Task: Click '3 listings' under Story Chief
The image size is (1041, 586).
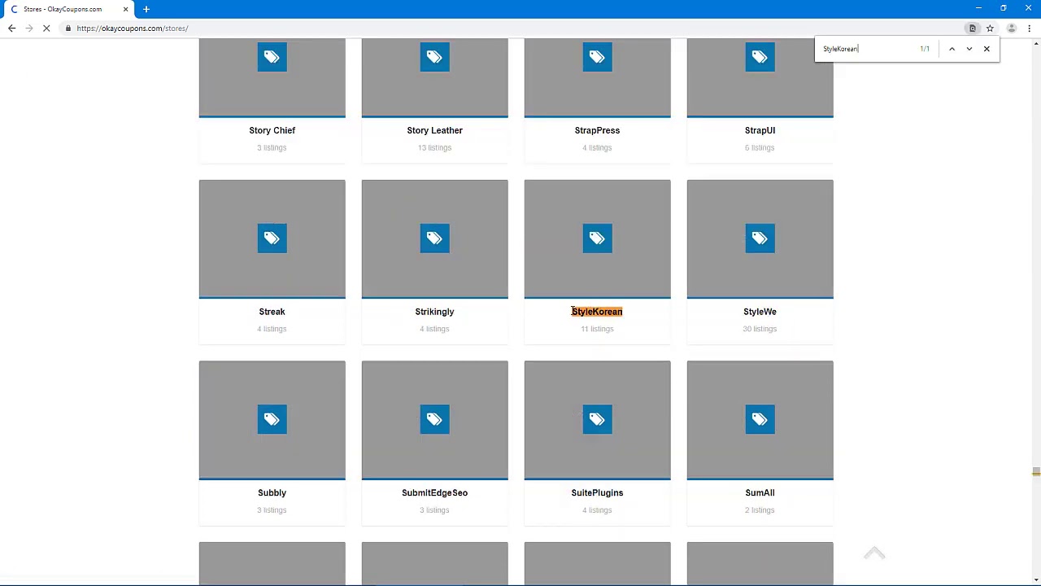Action: [x=272, y=147]
